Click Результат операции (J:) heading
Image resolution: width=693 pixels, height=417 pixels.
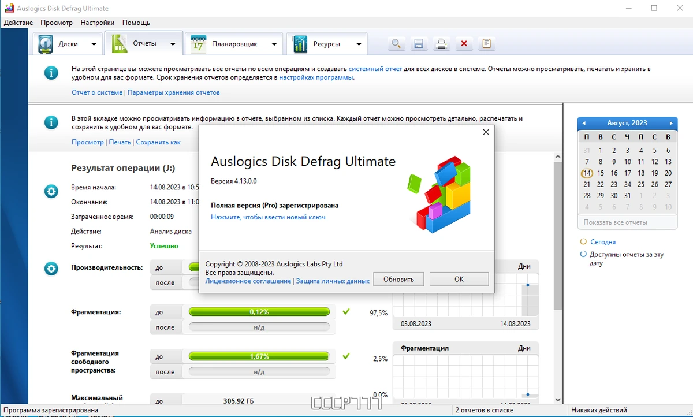[123, 168]
